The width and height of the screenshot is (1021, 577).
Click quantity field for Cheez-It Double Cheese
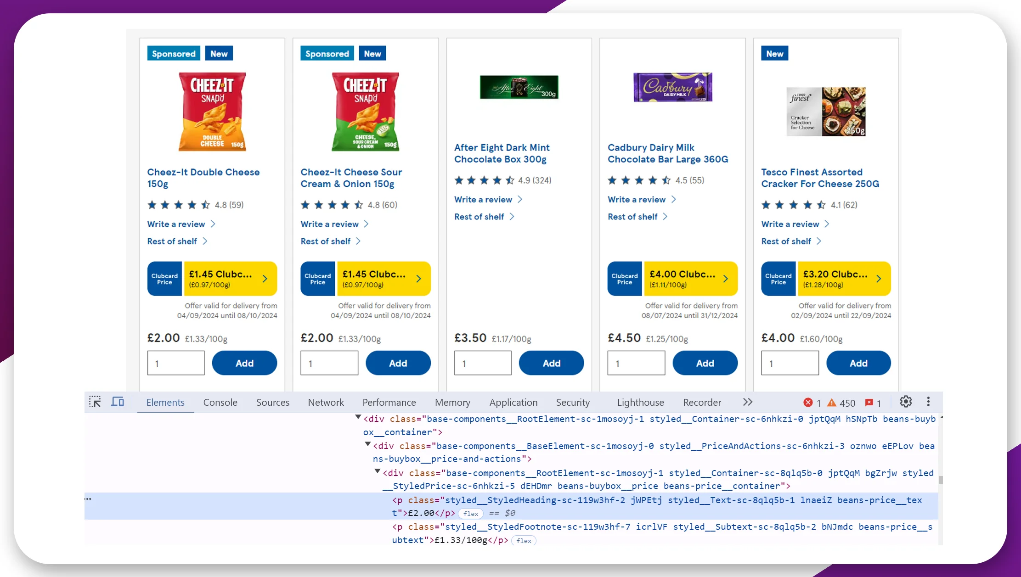pyautogui.click(x=176, y=363)
